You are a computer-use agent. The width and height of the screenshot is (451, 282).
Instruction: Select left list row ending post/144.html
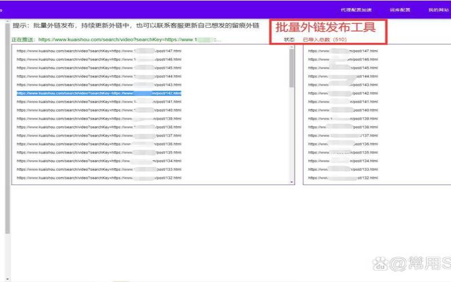tap(99, 76)
